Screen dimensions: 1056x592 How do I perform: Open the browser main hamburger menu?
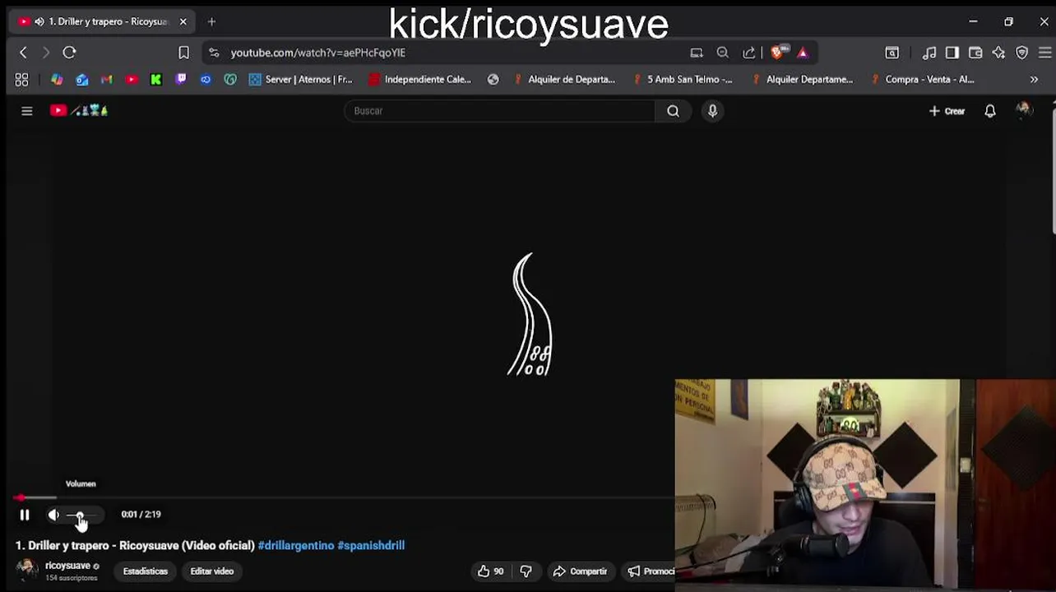tap(1045, 53)
